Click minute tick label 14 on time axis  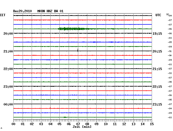pyautogui.click(x=142, y=124)
